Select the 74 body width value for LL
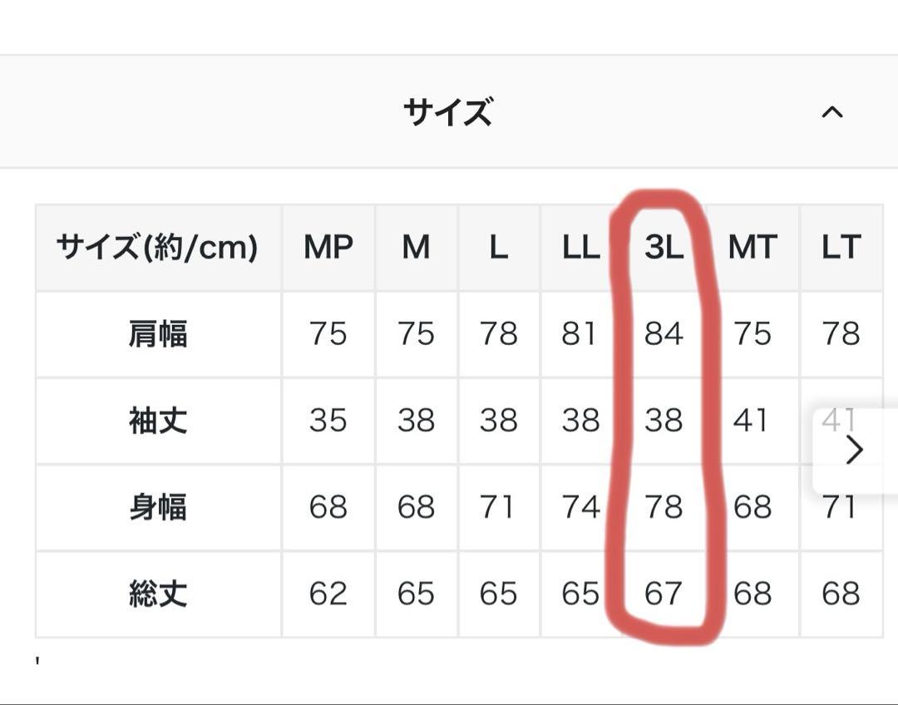This screenshot has height=705, width=898. click(581, 508)
